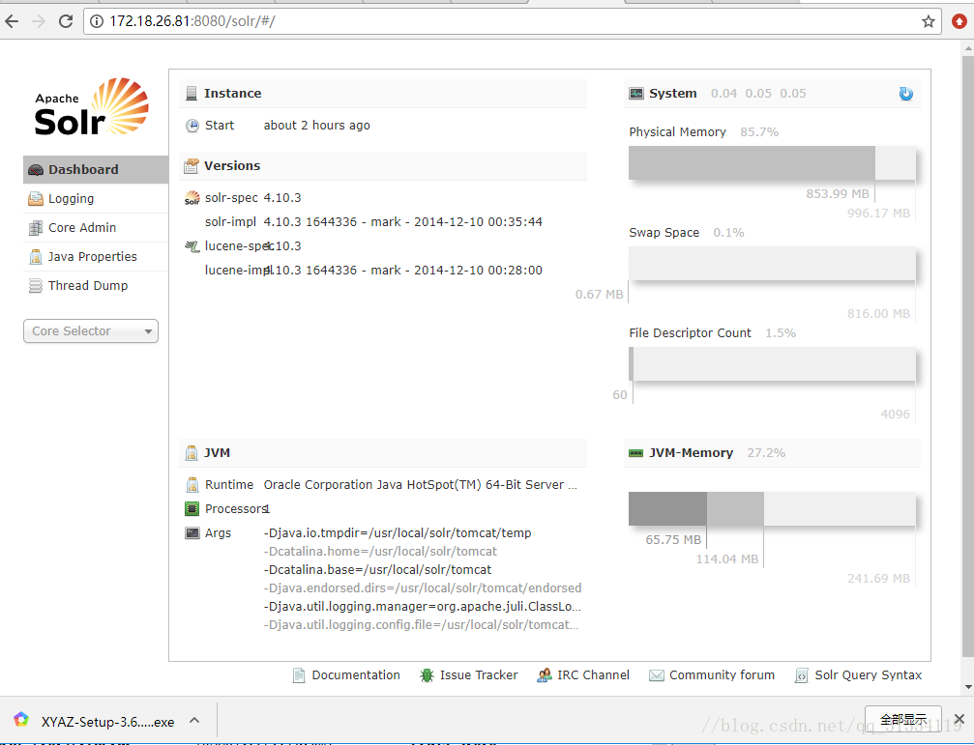This screenshot has width=974, height=745.
Task: Close the downloads bar
Action: coord(959,720)
